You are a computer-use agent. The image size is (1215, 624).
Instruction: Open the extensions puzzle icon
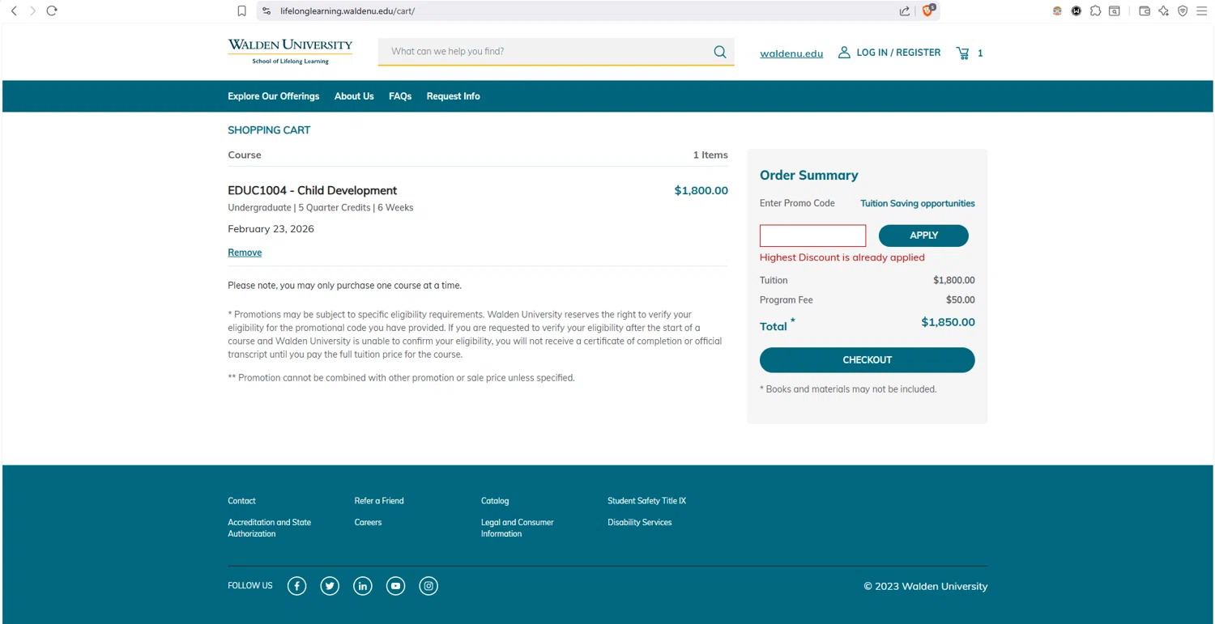(x=1095, y=11)
